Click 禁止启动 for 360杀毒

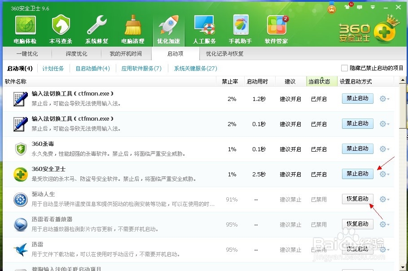tap(358, 149)
